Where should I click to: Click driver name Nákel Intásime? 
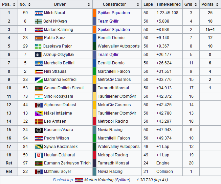coord(58,113)
